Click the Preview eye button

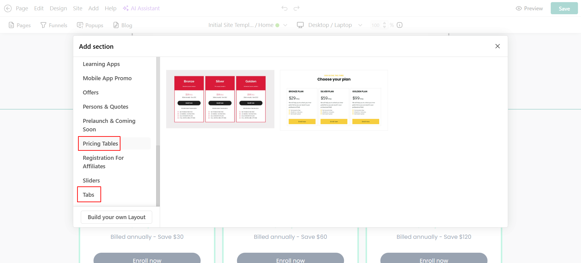tap(529, 8)
